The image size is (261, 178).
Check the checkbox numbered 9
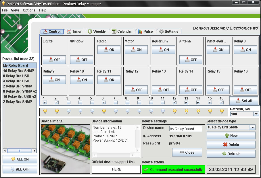(139, 102)
